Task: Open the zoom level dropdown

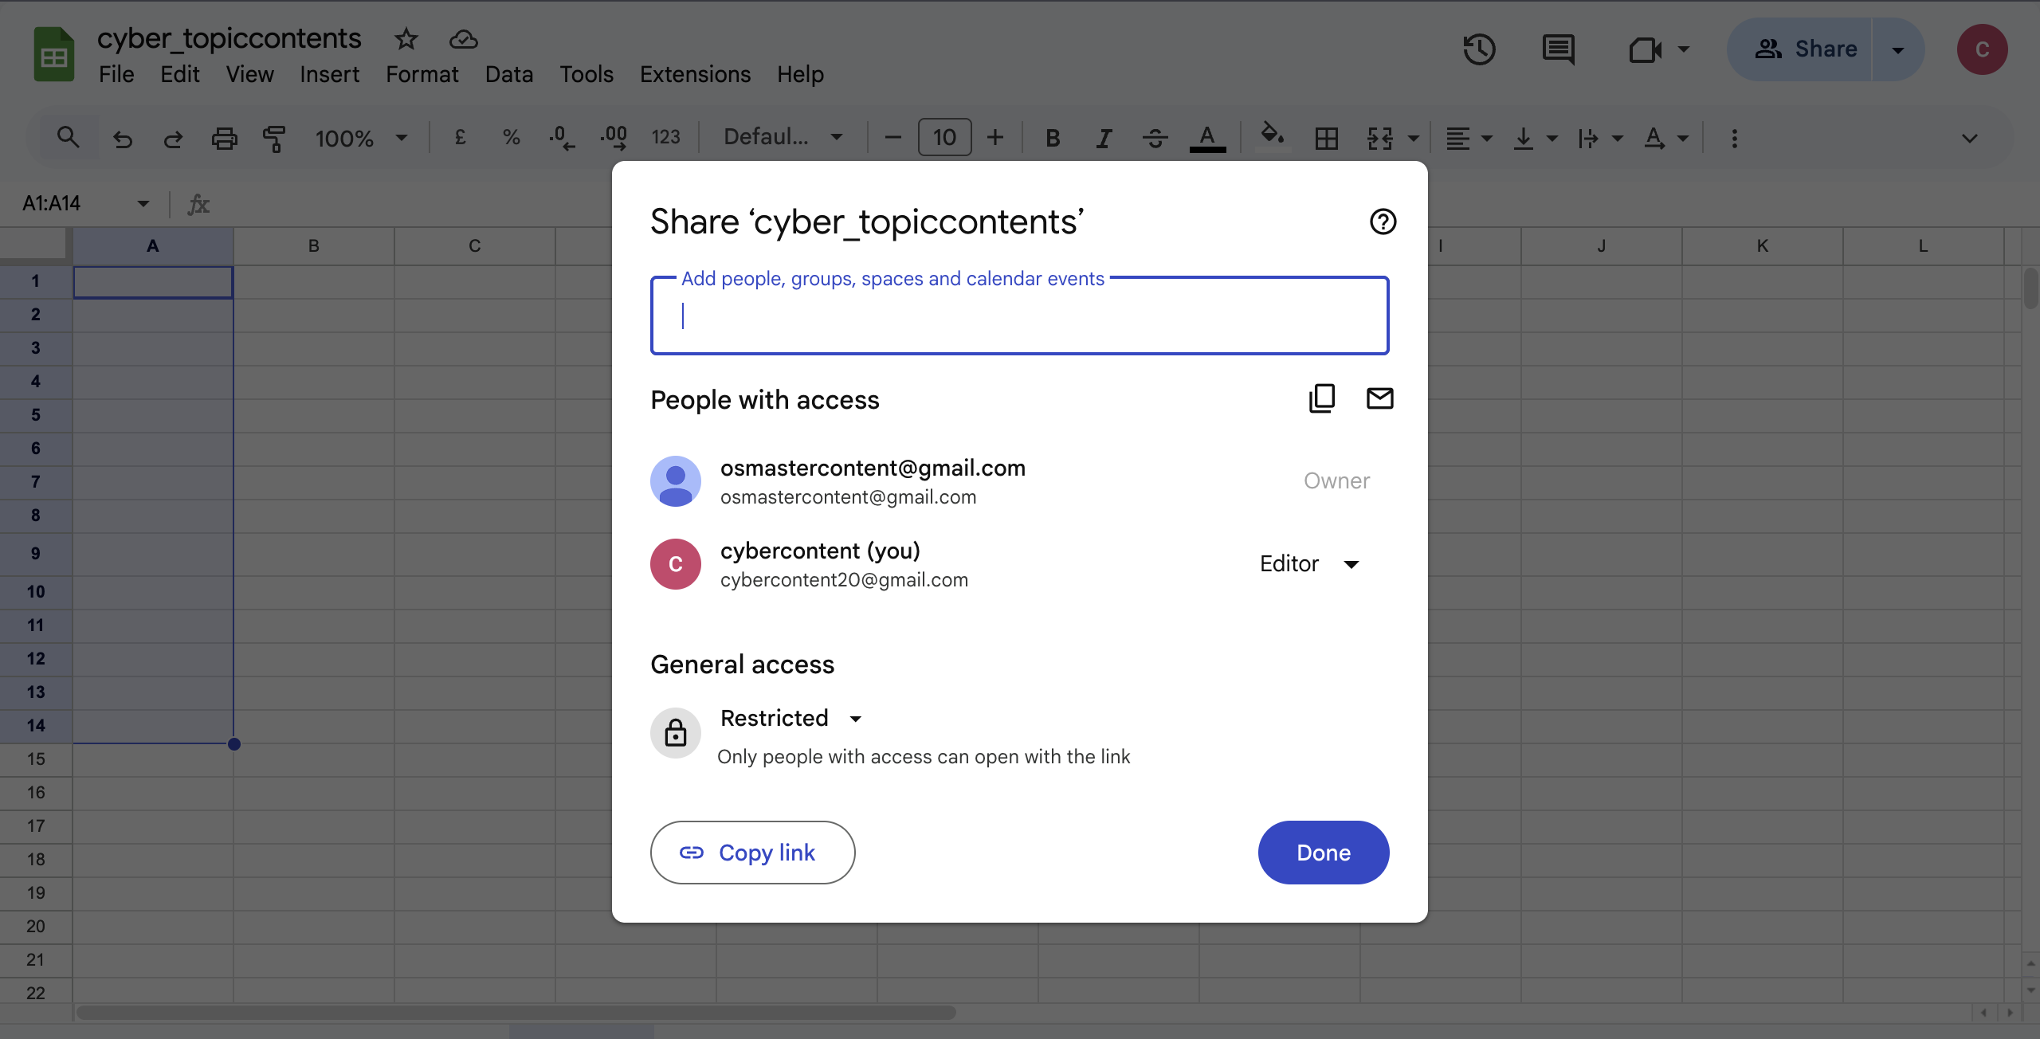Action: (x=361, y=137)
